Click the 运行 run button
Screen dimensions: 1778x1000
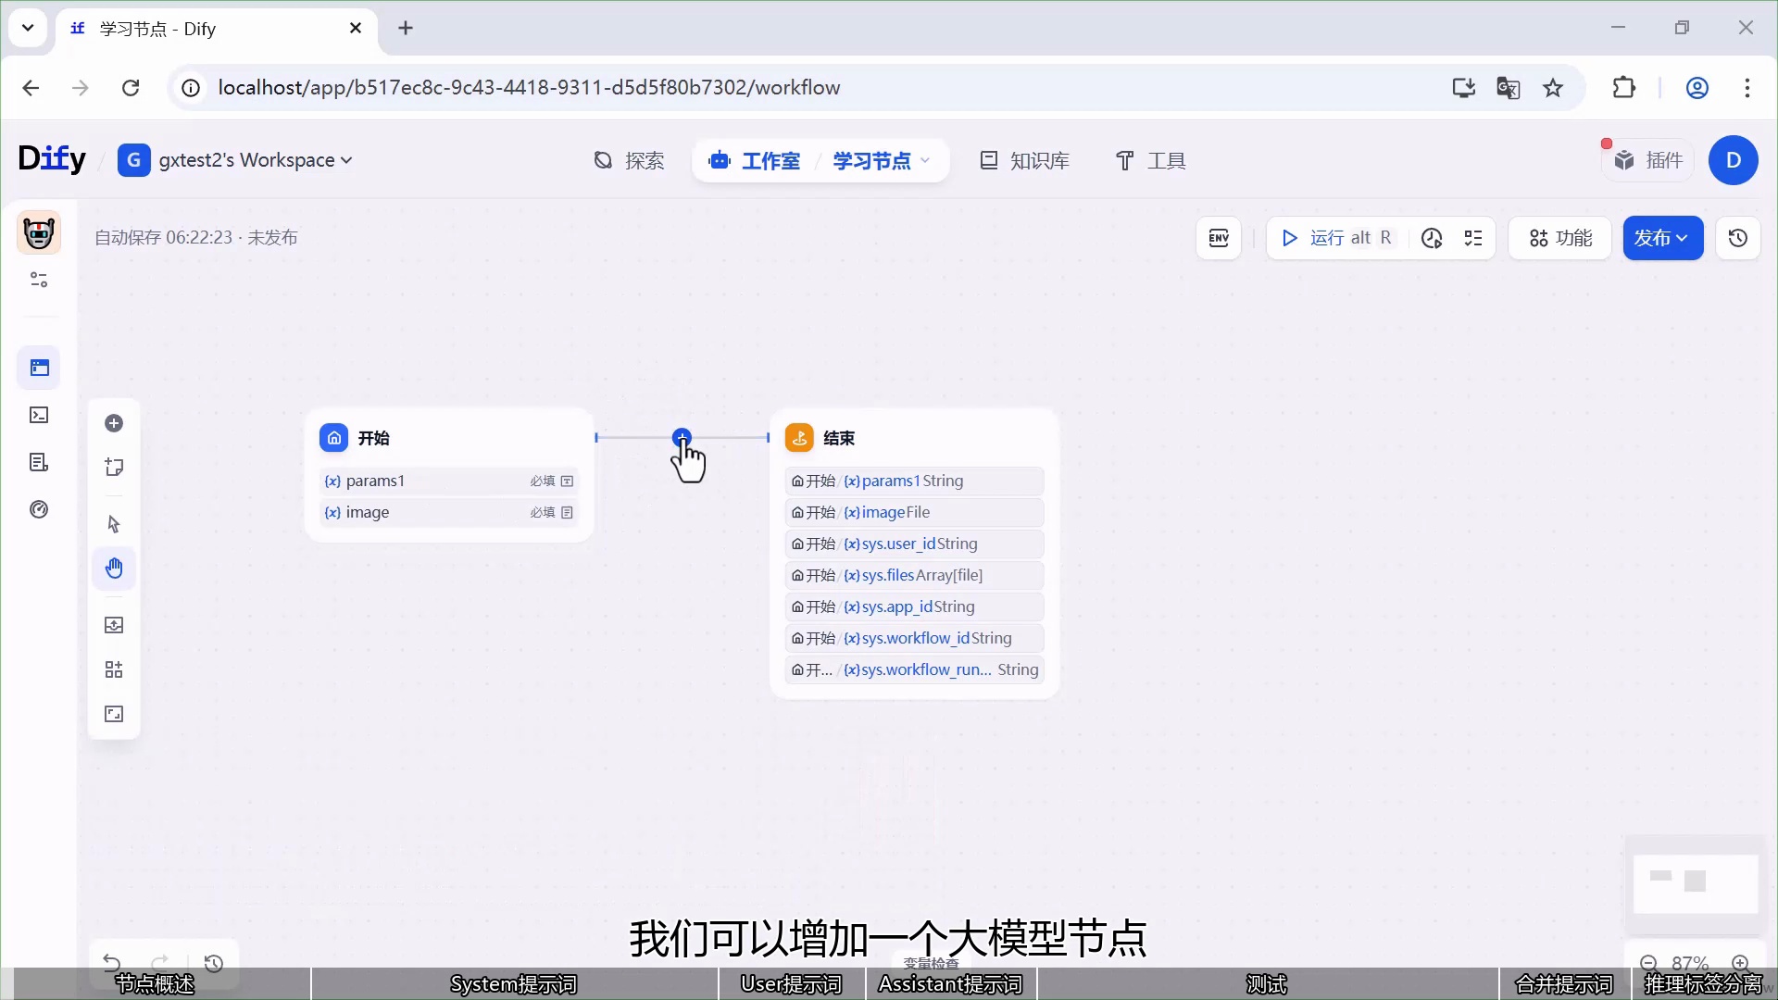[1336, 238]
